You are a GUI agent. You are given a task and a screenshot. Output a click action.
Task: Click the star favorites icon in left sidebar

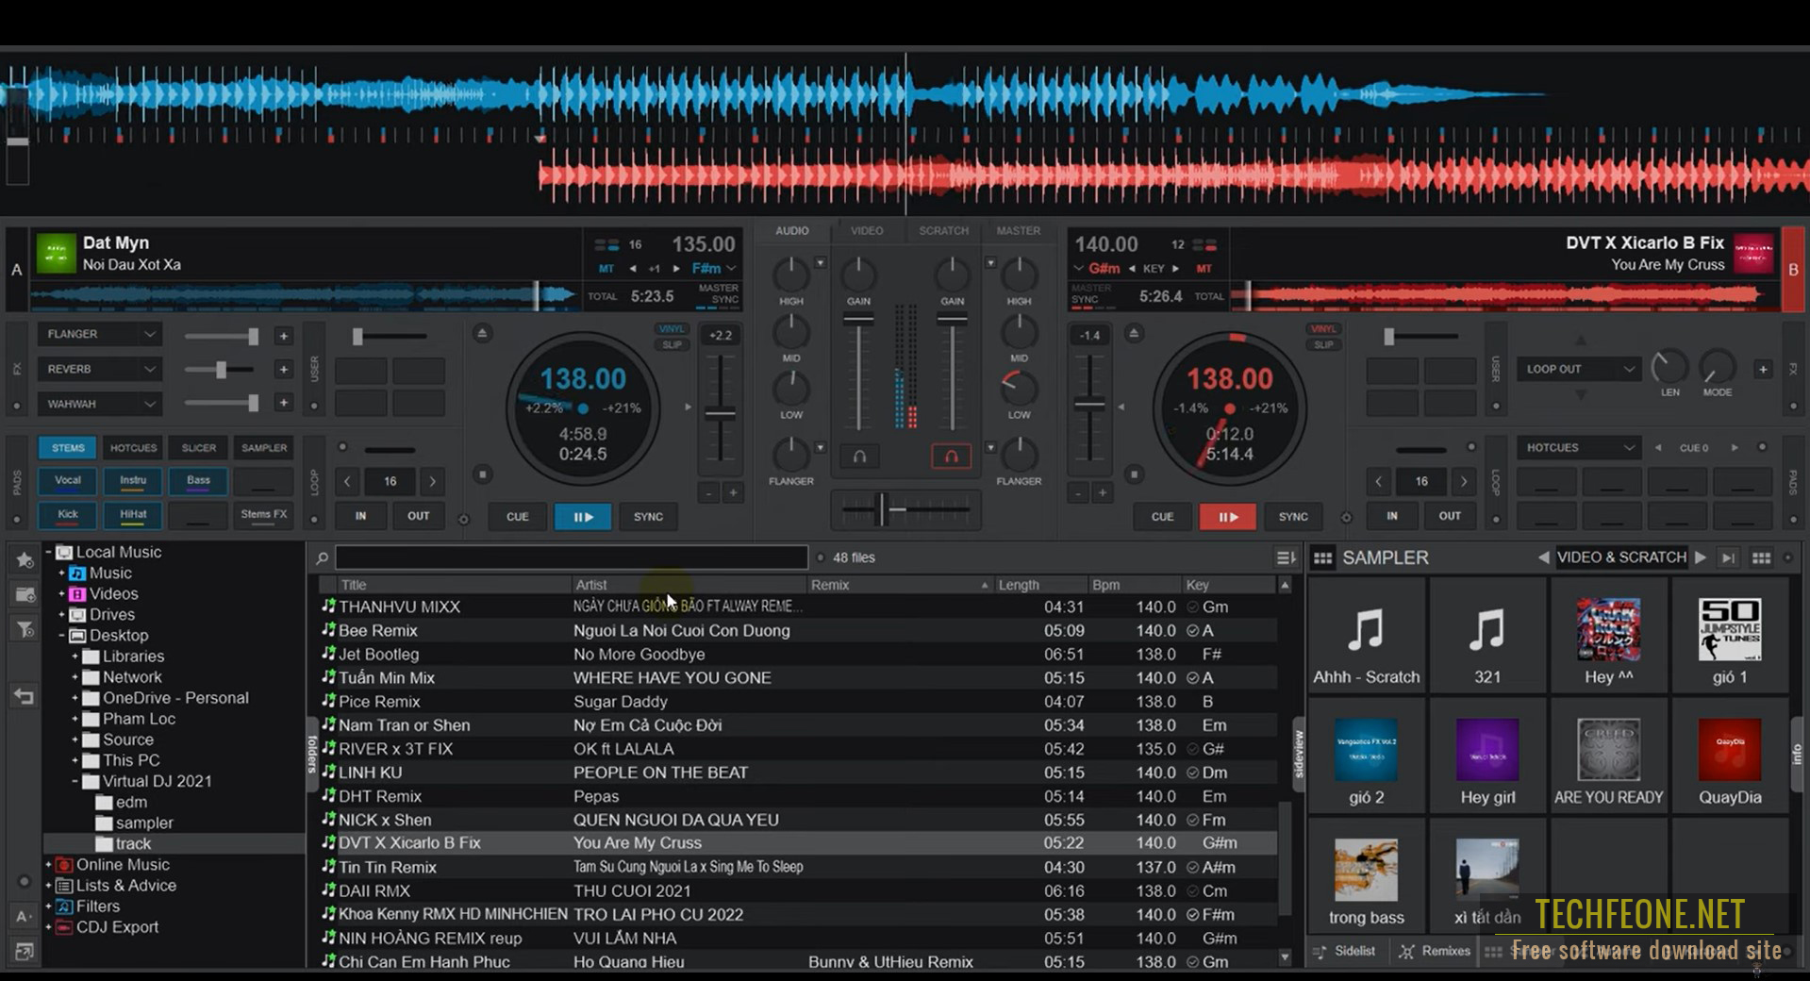click(x=24, y=559)
